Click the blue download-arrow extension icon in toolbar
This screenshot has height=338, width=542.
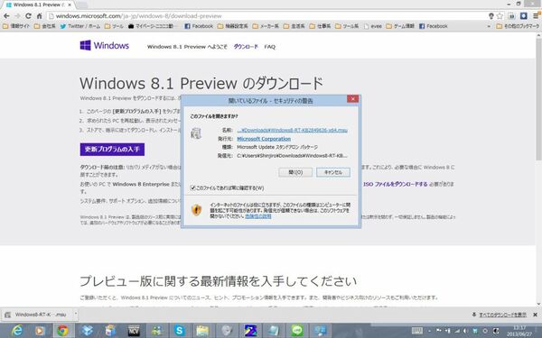[x=524, y=16]
